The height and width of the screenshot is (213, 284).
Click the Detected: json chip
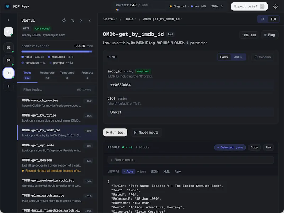pyautogui.click(x=230, y=147)
